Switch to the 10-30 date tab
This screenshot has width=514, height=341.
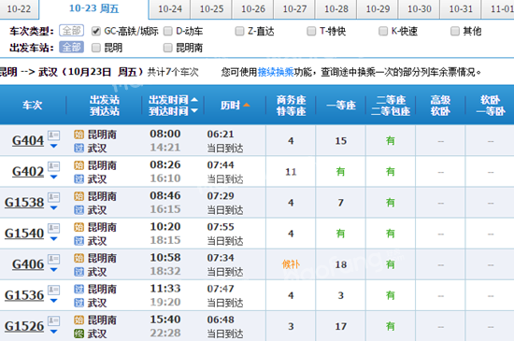(420, 8)
